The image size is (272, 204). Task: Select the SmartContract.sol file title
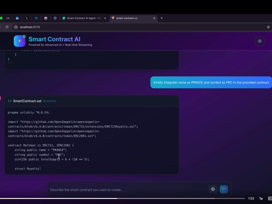(27, 101)
